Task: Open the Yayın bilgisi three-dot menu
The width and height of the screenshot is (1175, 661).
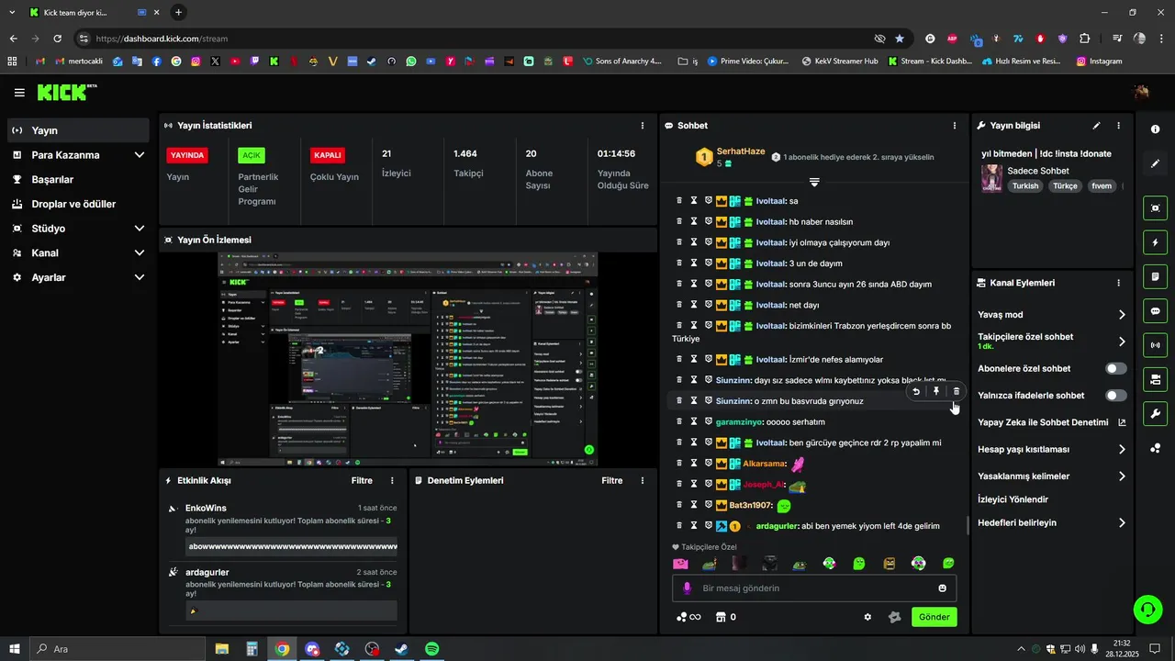Action: coord(1118,126)
